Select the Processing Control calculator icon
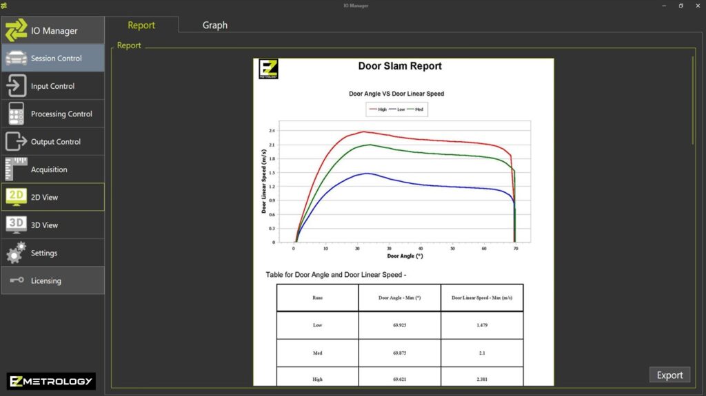706x396 pixels. tap(17, 114)
